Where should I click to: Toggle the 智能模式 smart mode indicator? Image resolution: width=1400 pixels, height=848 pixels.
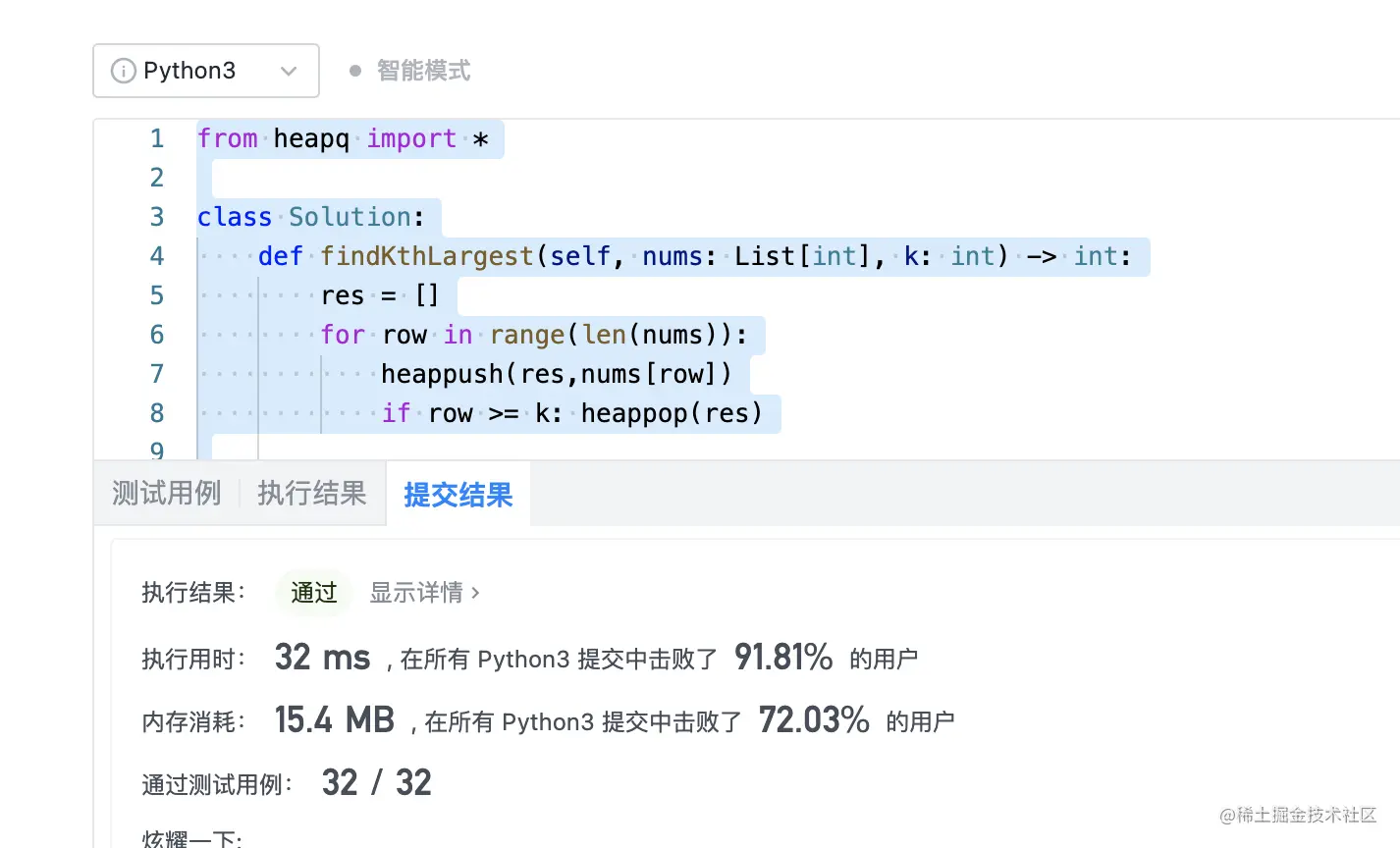pos(410,71)
